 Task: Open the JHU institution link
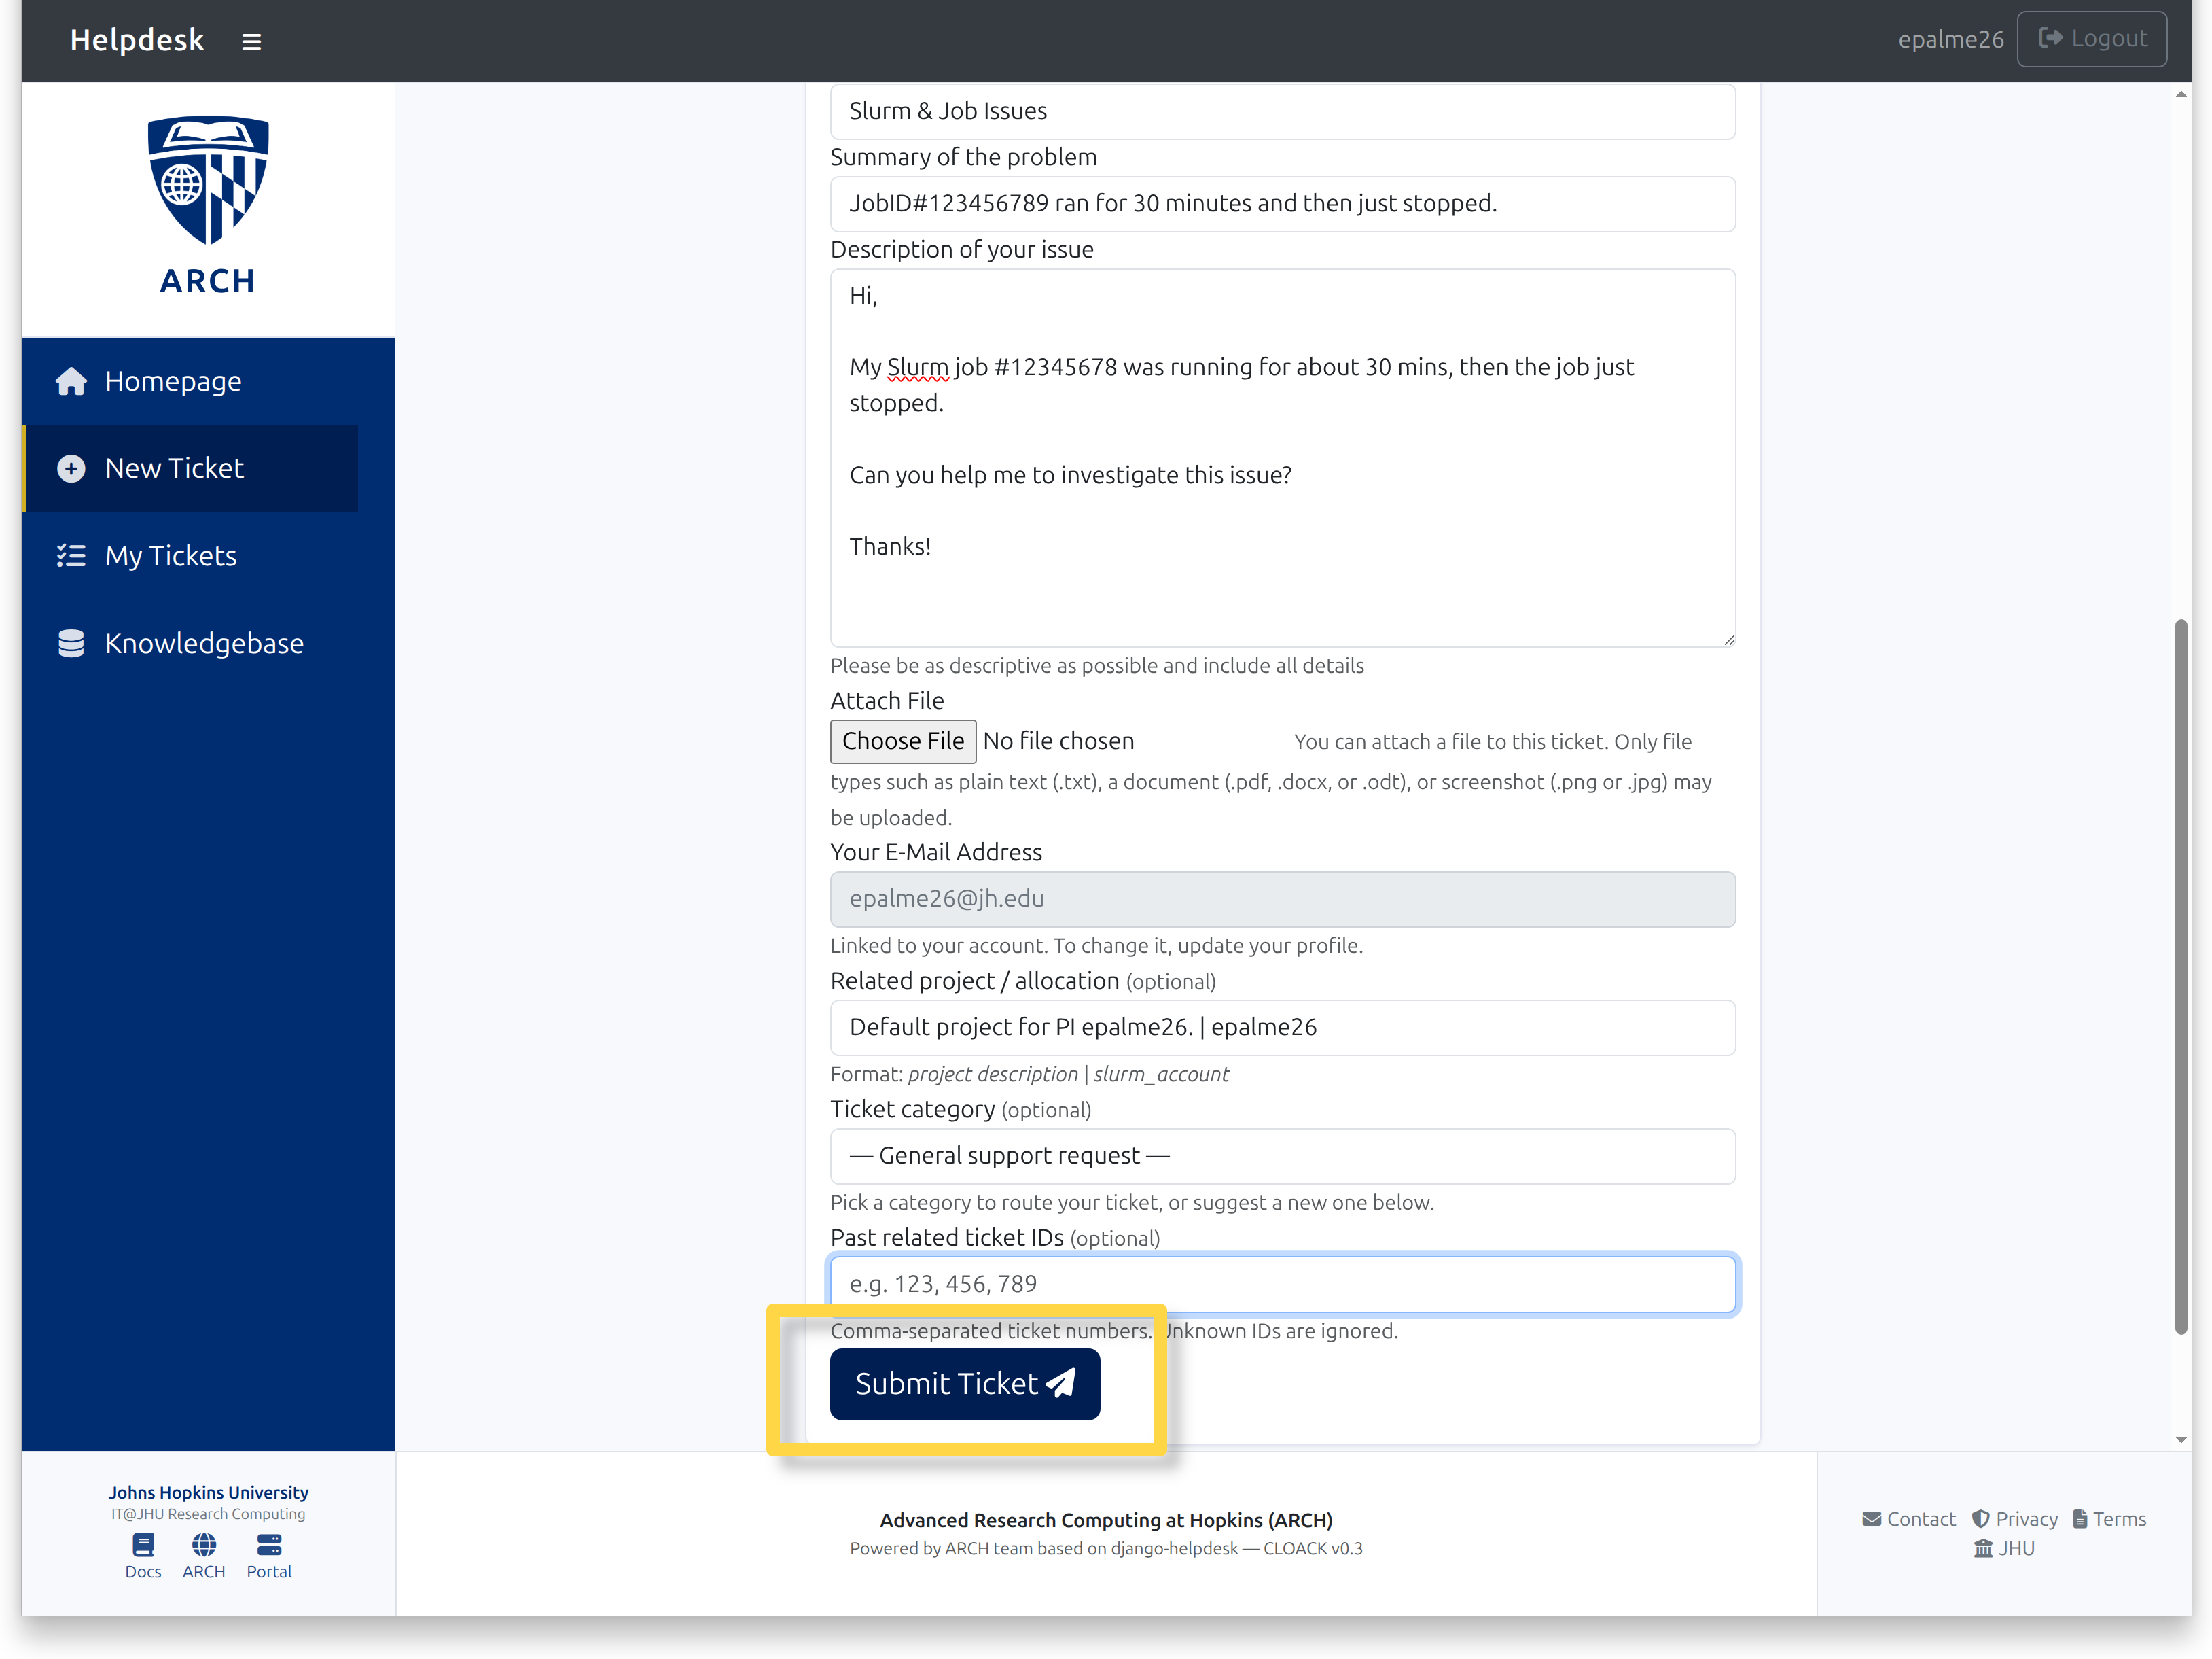pyautogui.click(x=2004, y=1548)
